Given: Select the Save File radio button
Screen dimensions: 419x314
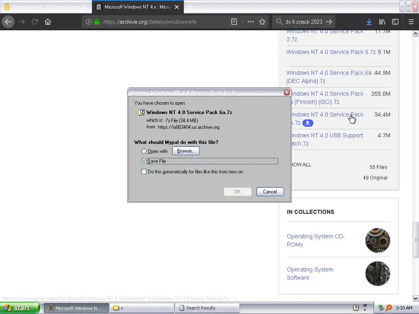Looking at the screenshot, I should click(x=144, y=161).
